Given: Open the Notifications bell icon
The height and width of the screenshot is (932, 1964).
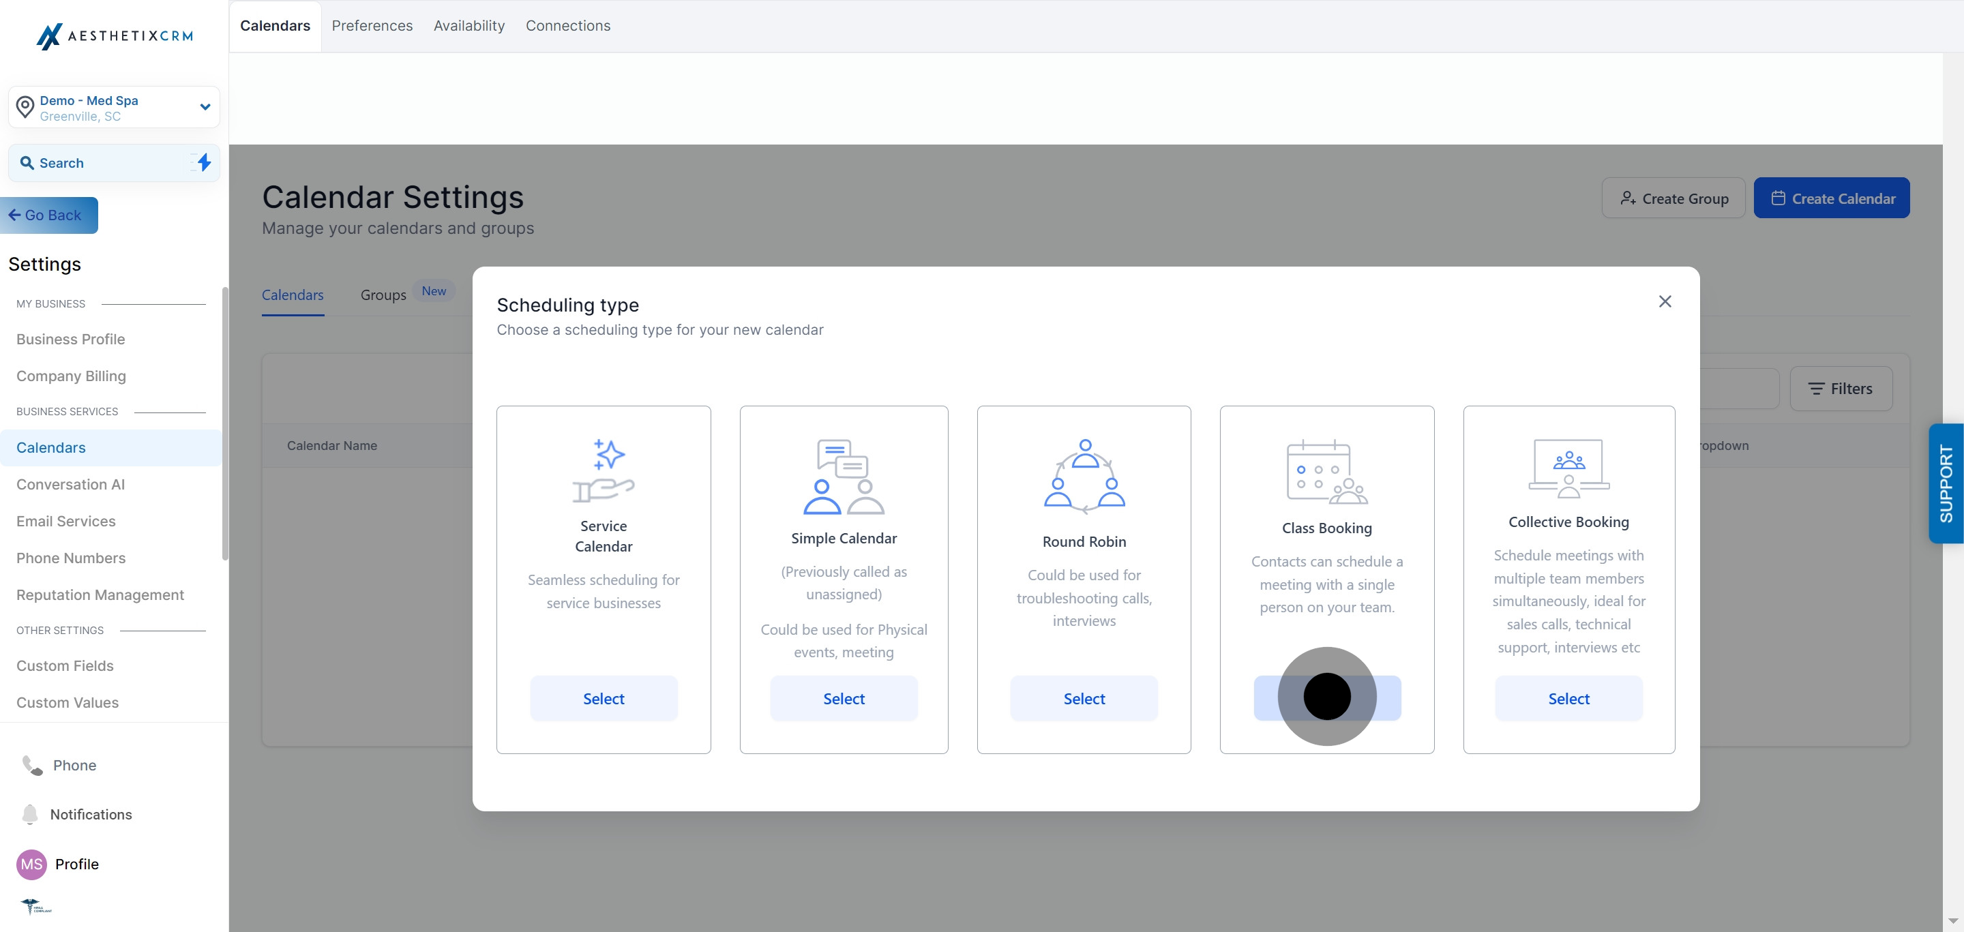Looking at the screenshot, I should pos(30,814).
